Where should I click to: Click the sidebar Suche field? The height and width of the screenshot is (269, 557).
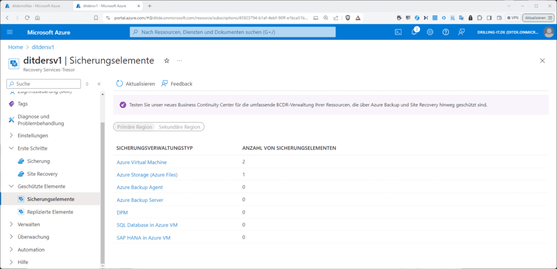point(44,84)
